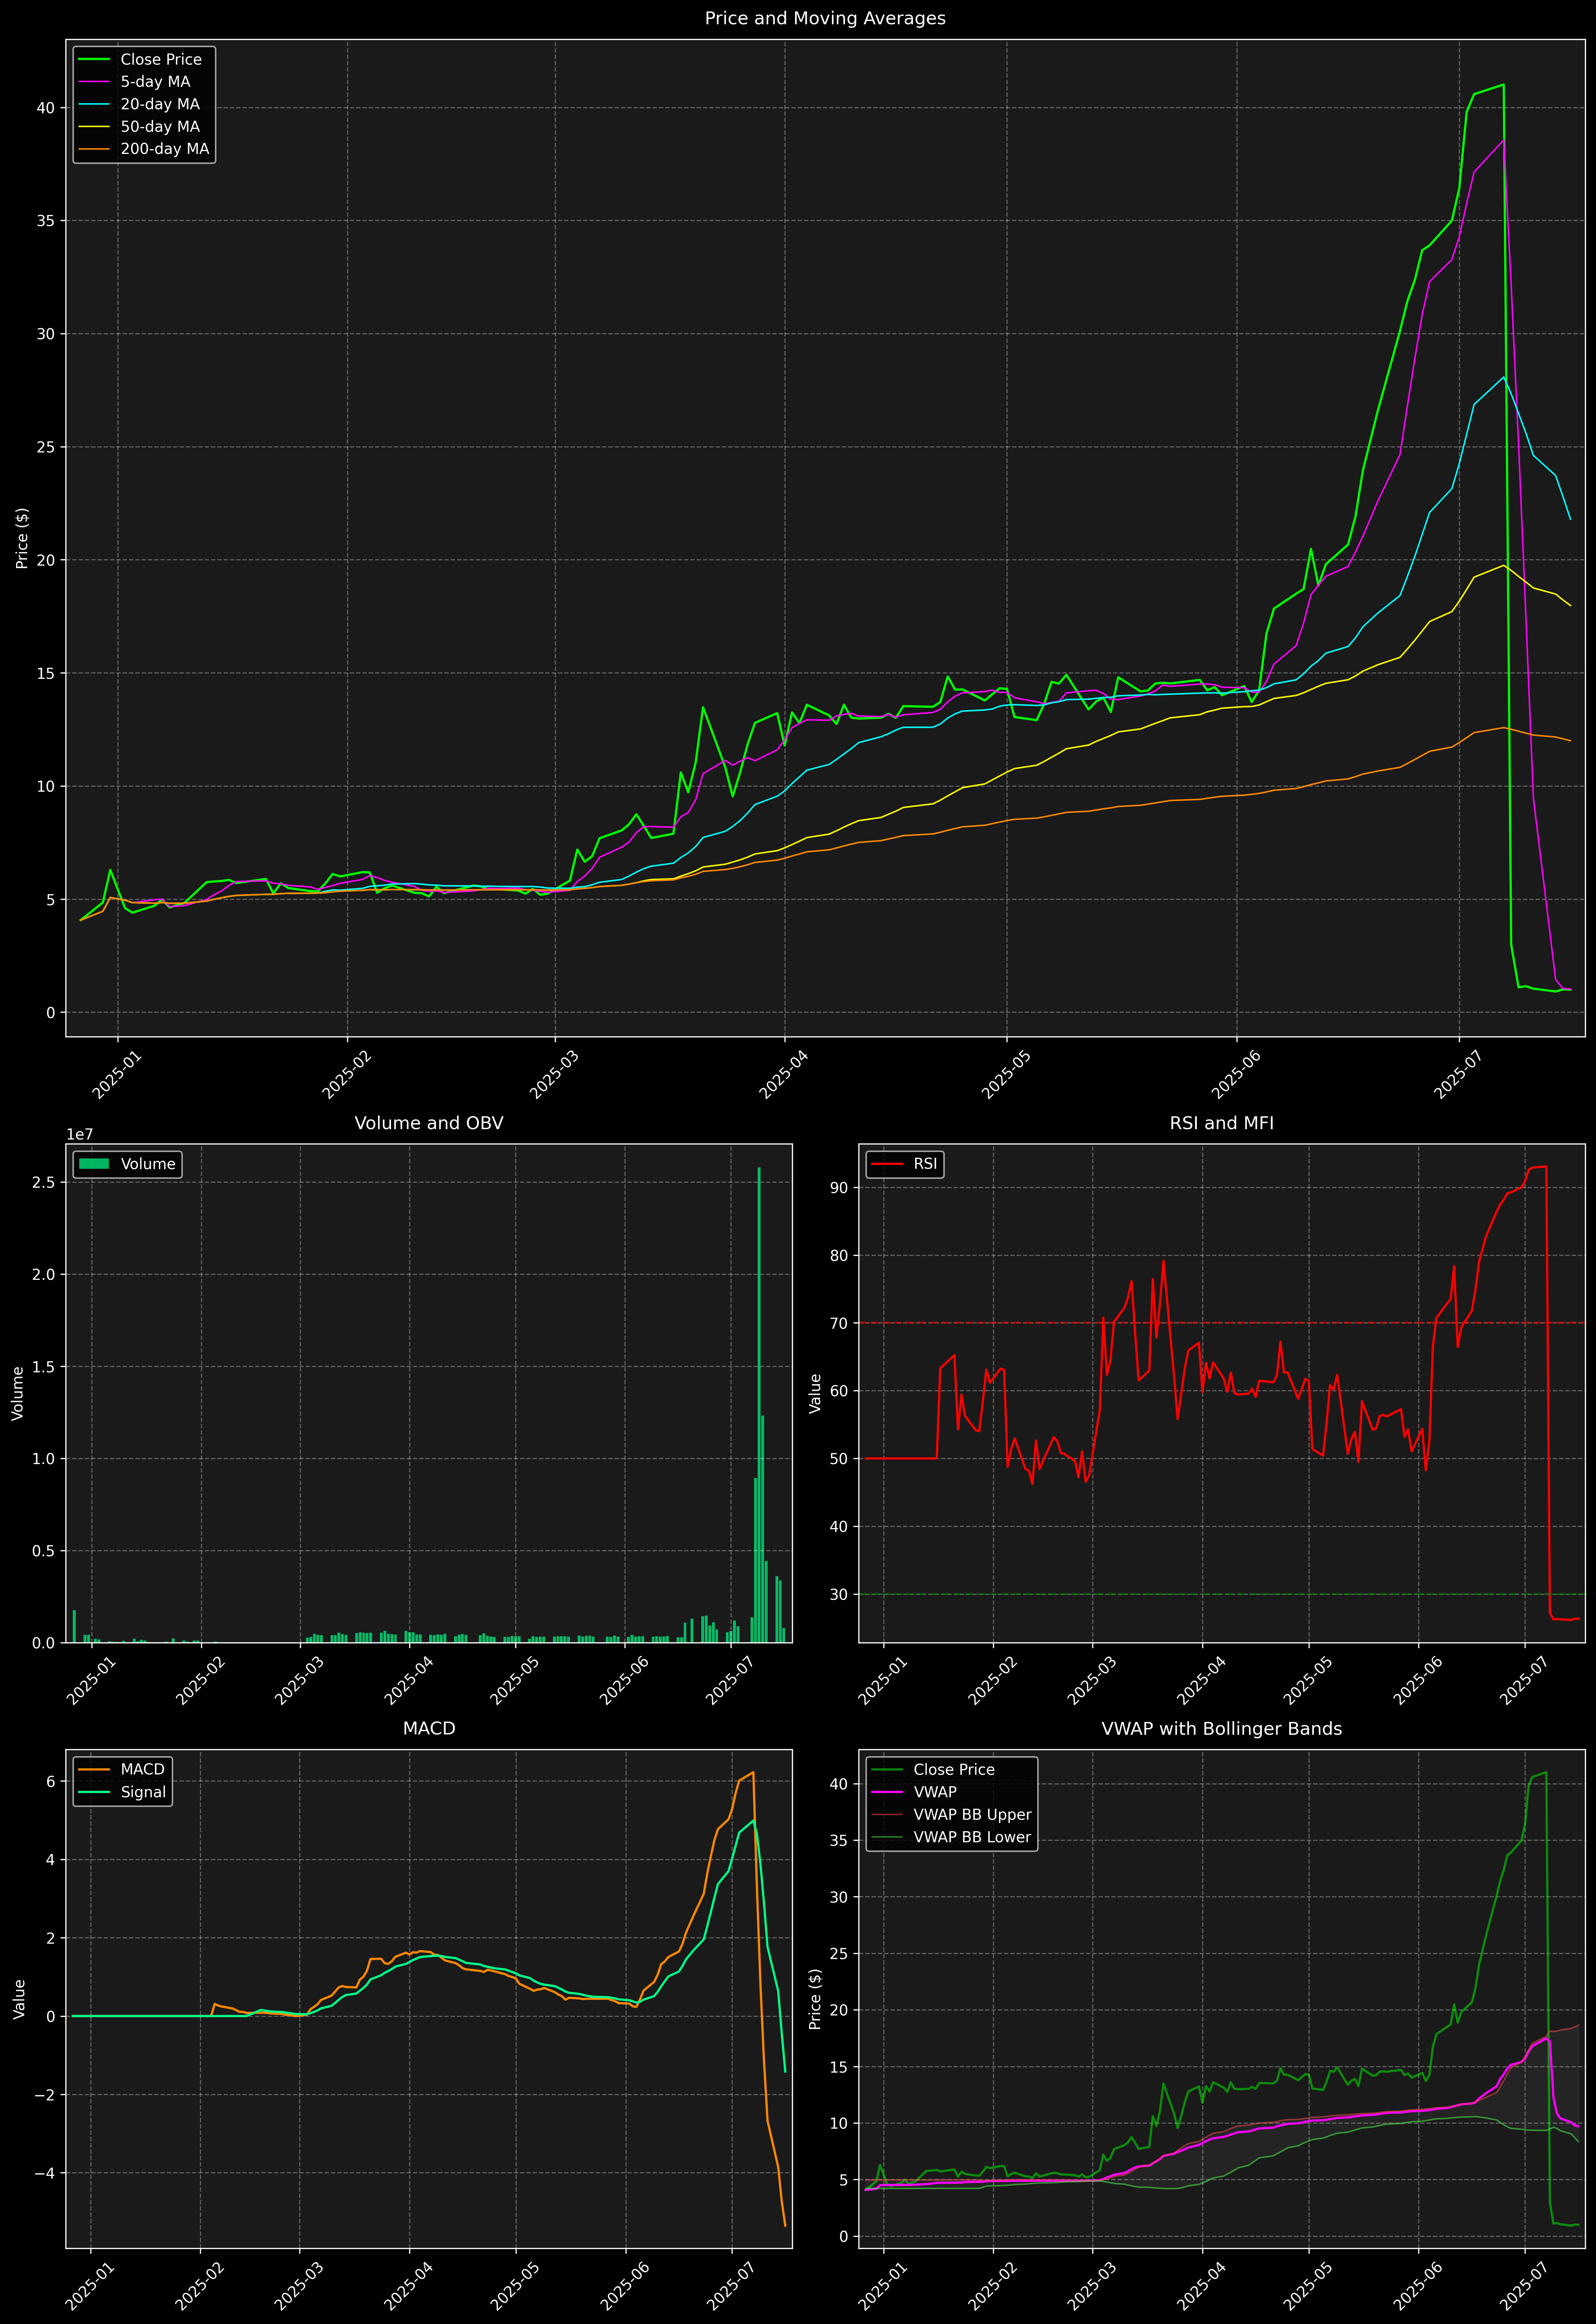The height and width of the screenshot is (2324, 1596).
Task: Click the 'Price ($)' axis label of top chart
Action: click(22, 538)
